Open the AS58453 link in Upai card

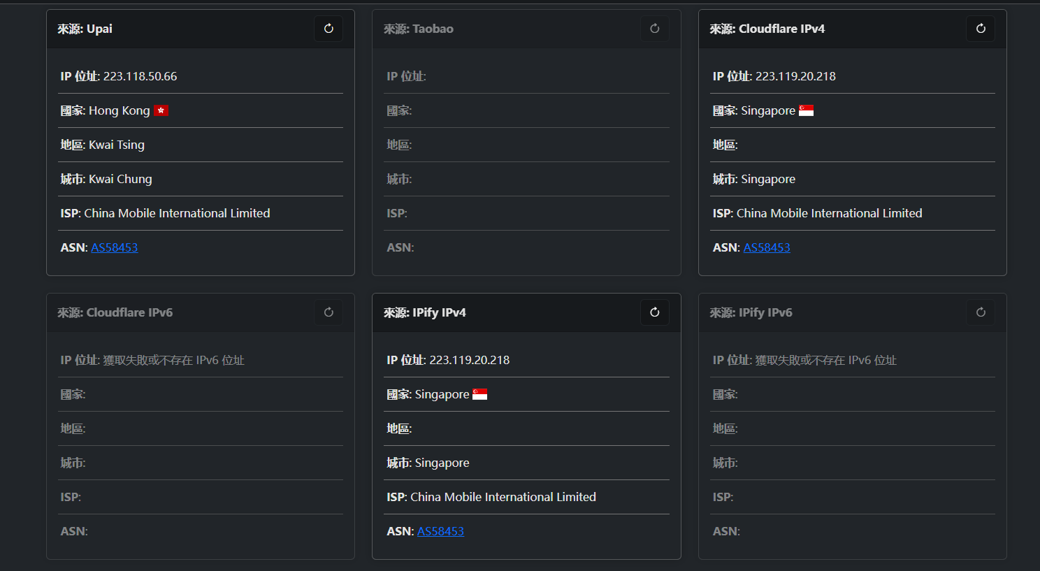[x=114, y=247]
